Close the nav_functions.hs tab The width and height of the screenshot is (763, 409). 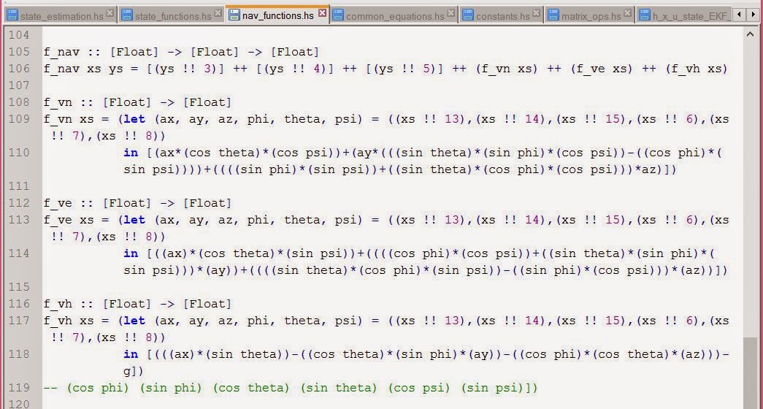[322, 13]
